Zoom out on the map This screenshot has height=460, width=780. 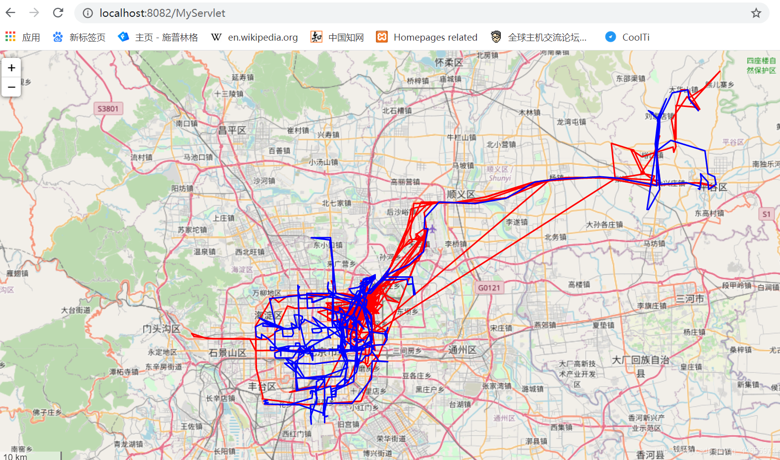(x=11, y=87)
